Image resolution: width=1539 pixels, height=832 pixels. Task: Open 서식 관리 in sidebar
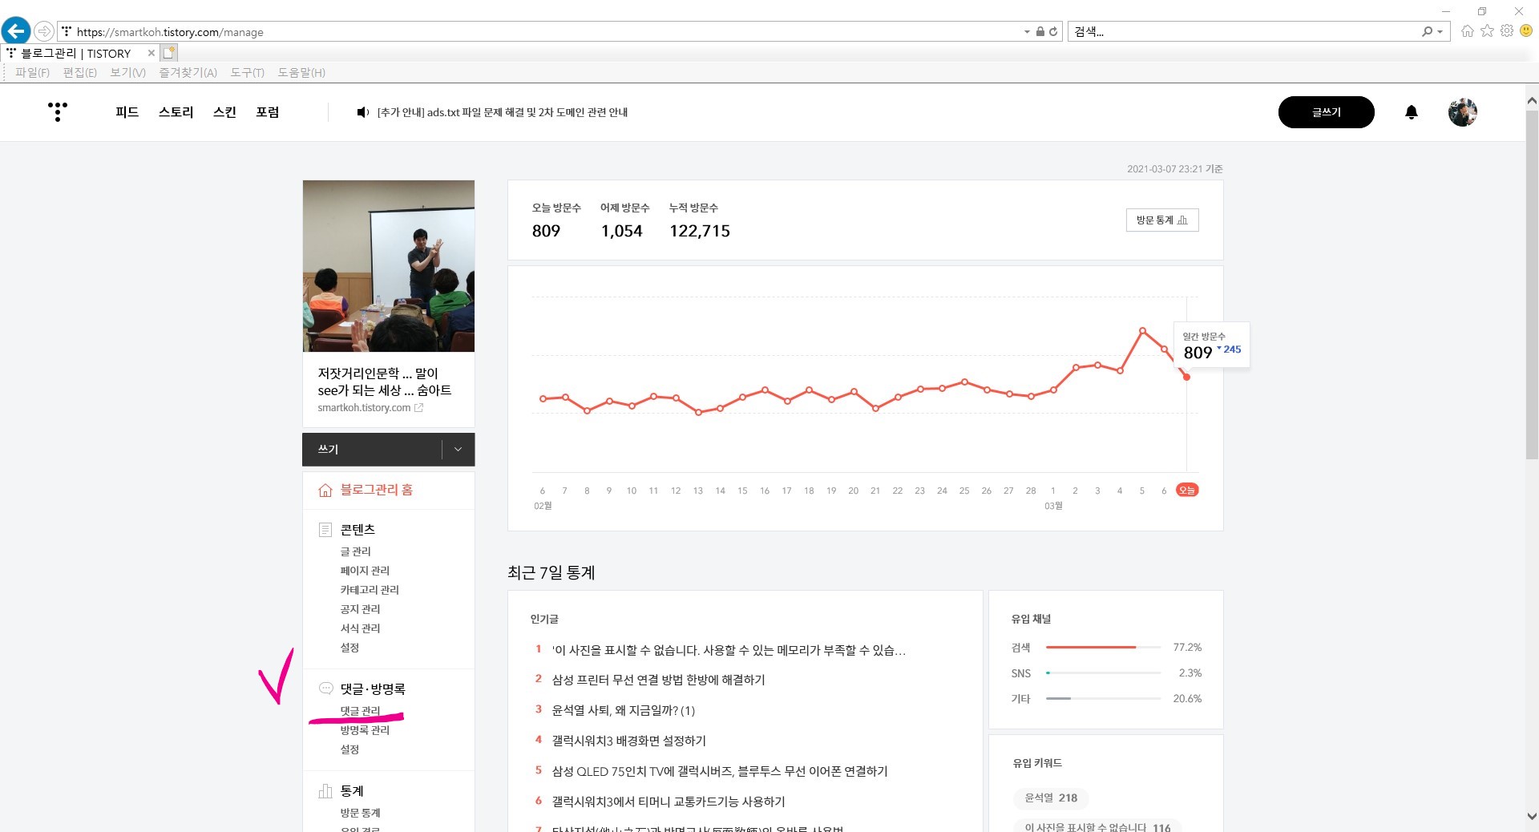(x=360, y=628)
